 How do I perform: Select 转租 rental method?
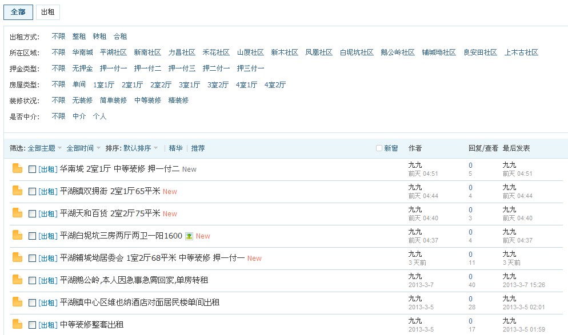point(99,37)
